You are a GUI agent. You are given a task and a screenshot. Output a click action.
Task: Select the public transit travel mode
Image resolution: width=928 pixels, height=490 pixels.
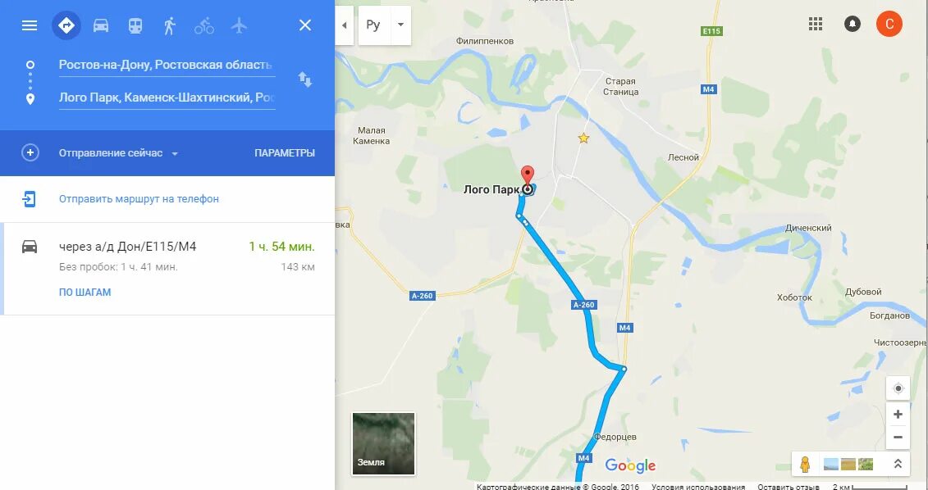pos(135,25)
